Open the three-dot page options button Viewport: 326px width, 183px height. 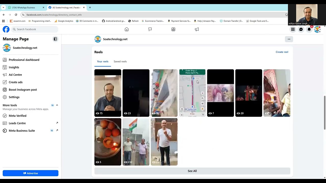289,39
